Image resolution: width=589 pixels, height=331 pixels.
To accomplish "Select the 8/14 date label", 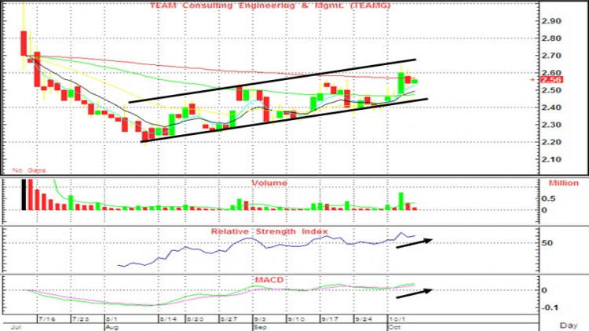I will [x=168, y=319].
